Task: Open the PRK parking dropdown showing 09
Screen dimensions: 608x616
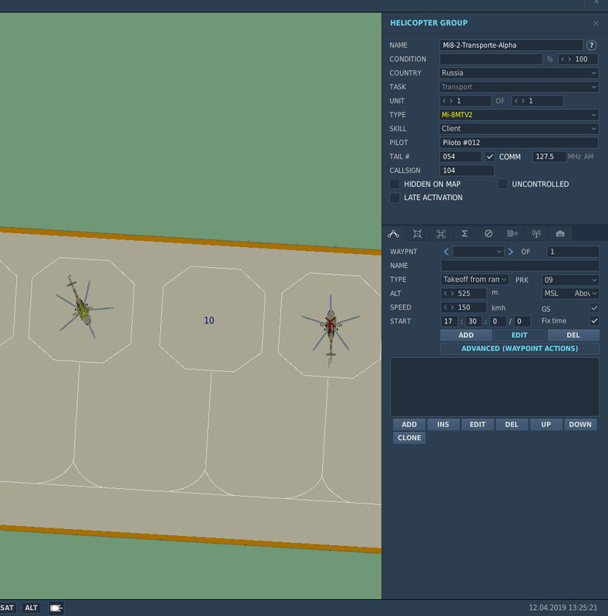Action: point(570,280)
